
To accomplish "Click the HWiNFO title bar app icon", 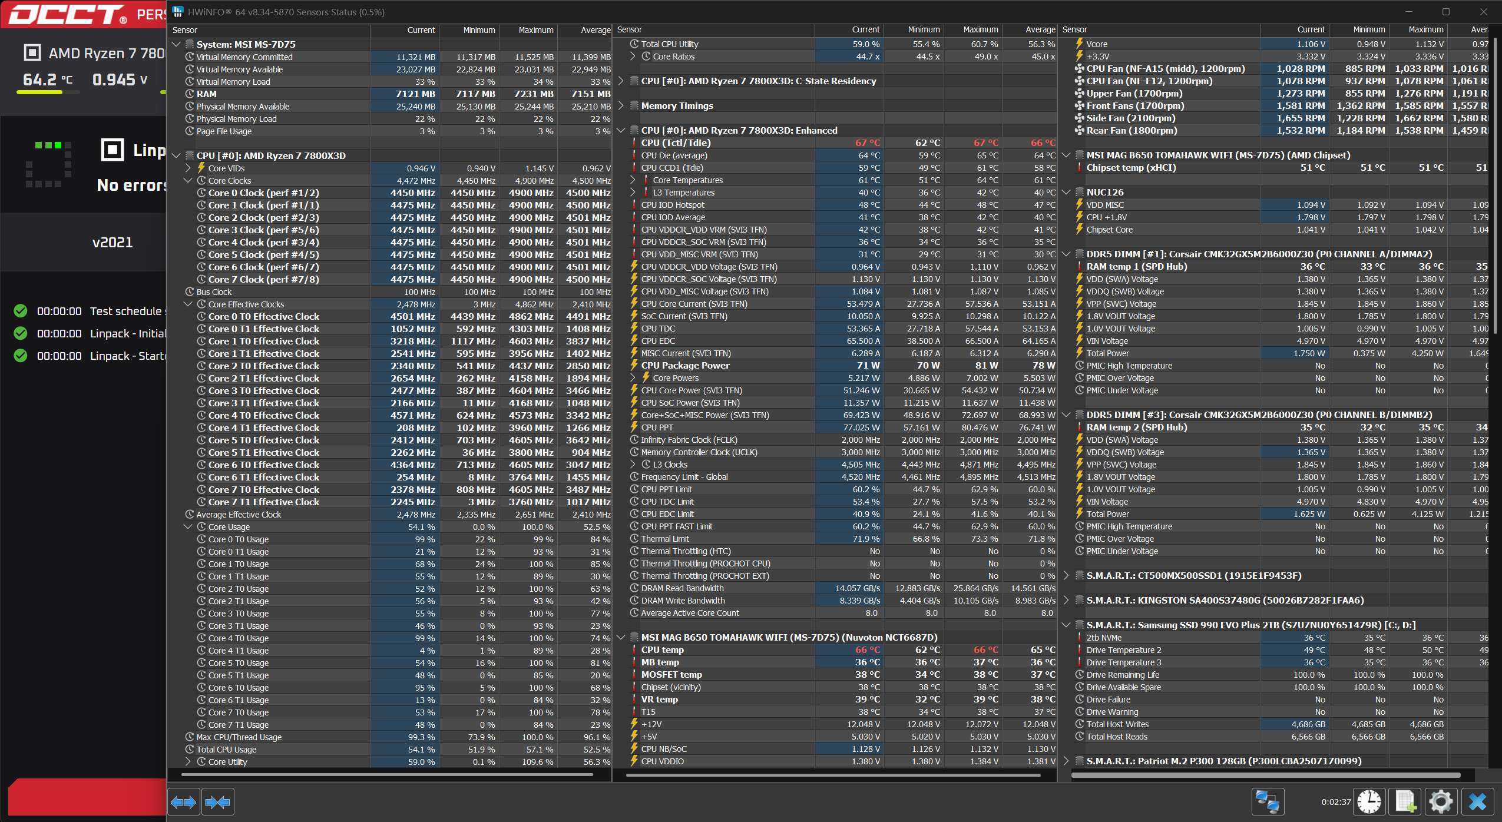I will pos(177,12).
